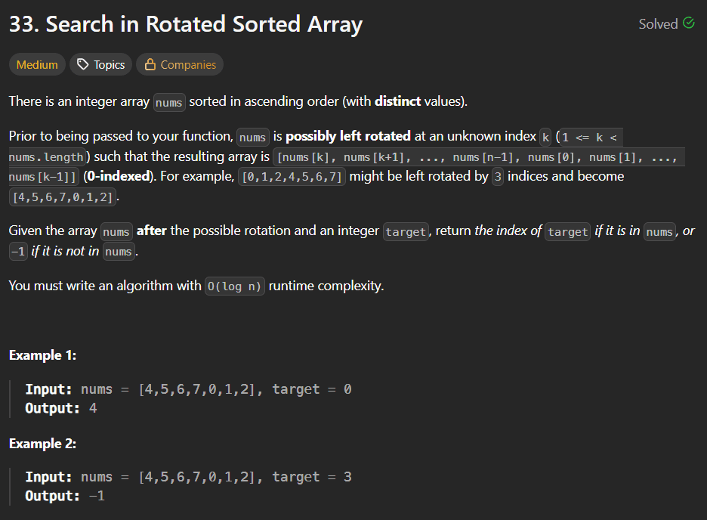Click the target code chip in problem text
This screenshot has height=520, width=707.
[x=406, y=231]
